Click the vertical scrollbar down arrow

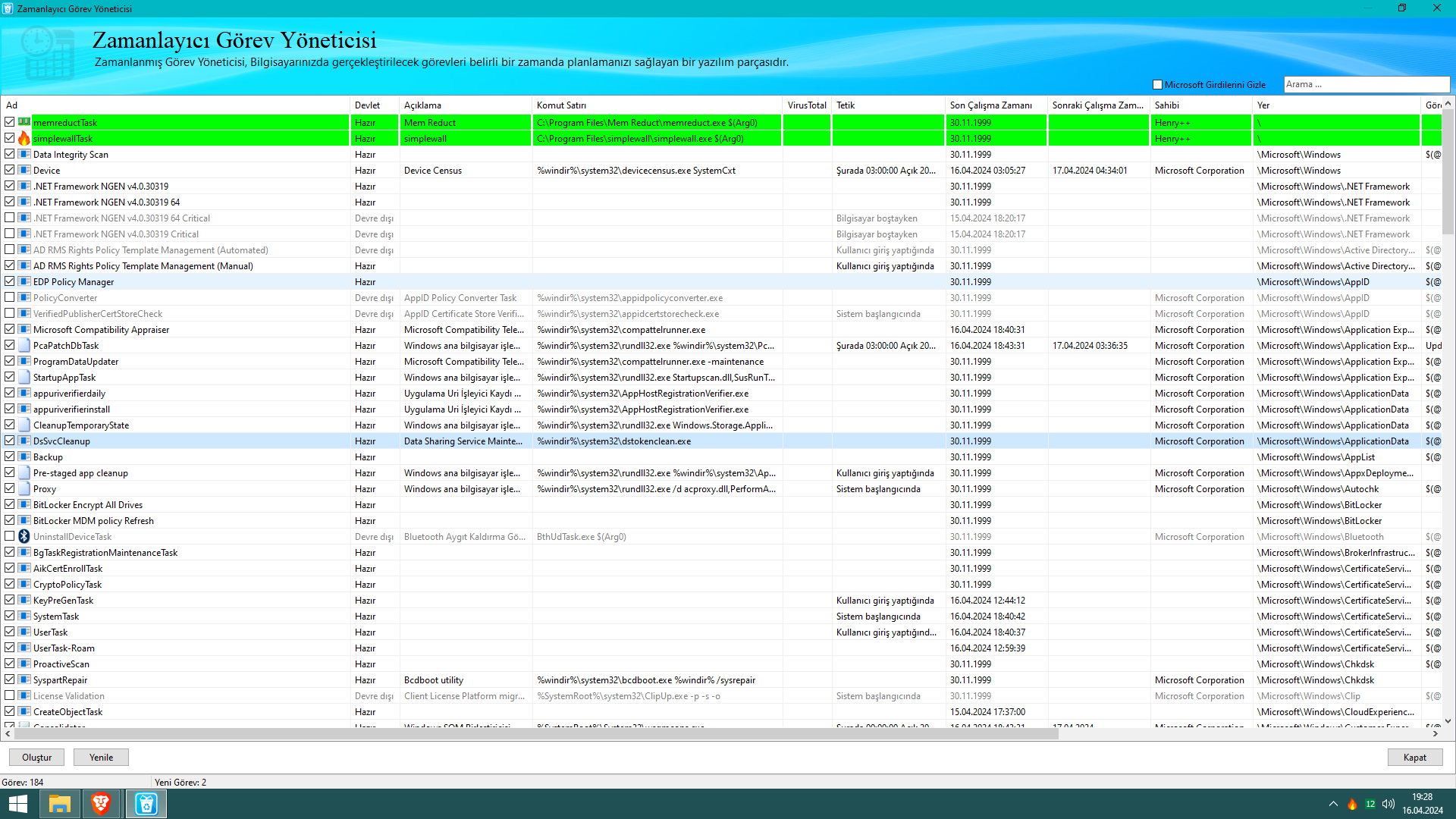(1448, 721)
